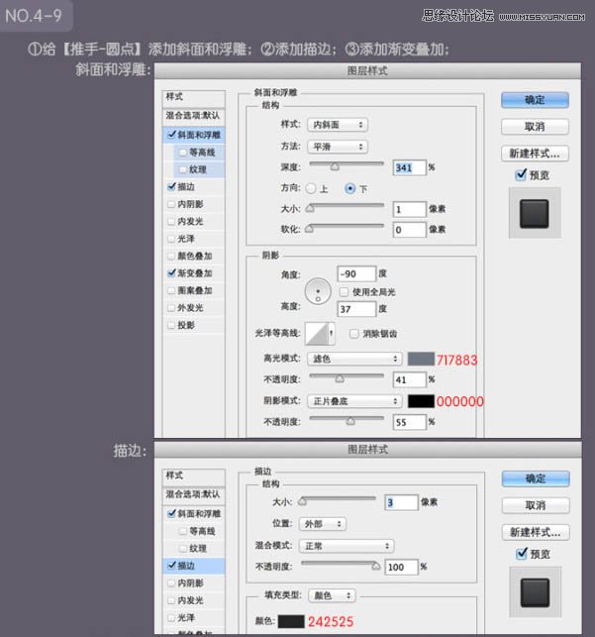Screen dimensions: 595x637
Task: Enable the 等高线 checkbox in the lower dialog
Action: [182, 531]
